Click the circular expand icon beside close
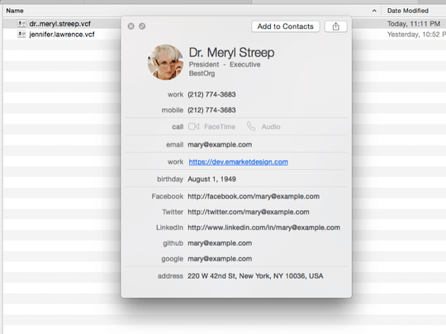The height and width of the screenshot is (334, 446). tap(142, 26)
